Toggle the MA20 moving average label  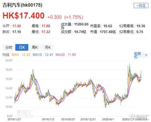(x=66, y=55)
